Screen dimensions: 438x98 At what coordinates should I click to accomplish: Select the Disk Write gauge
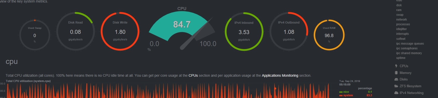[x=120, y=31]
